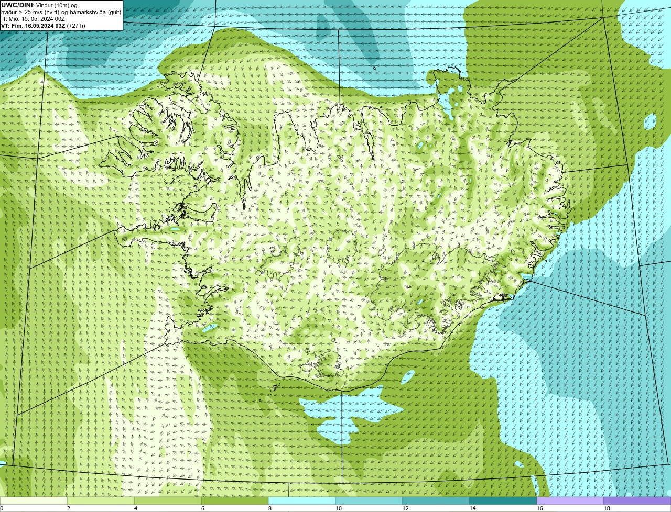
Task: Click the legend scale label "4"
Action: [136, 508]
